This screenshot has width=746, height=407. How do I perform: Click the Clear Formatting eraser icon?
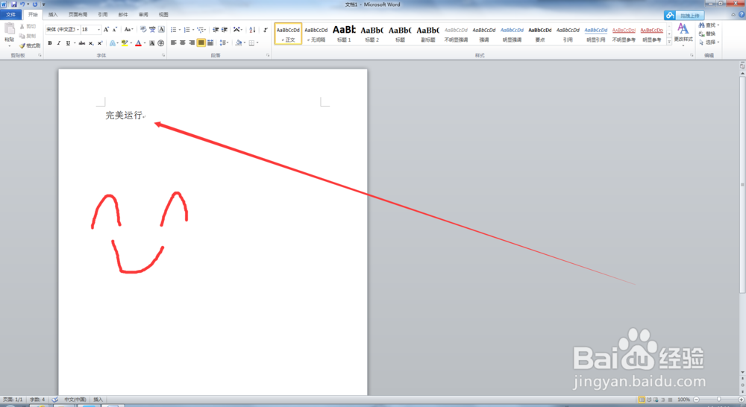tap(143, 30)
